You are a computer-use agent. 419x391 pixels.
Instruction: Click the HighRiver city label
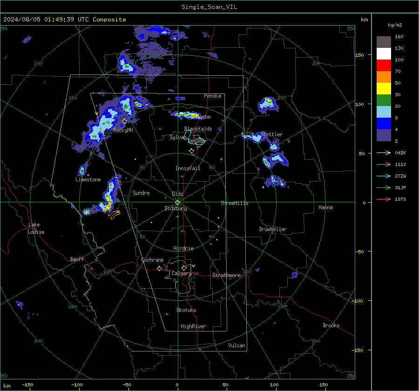193,326
